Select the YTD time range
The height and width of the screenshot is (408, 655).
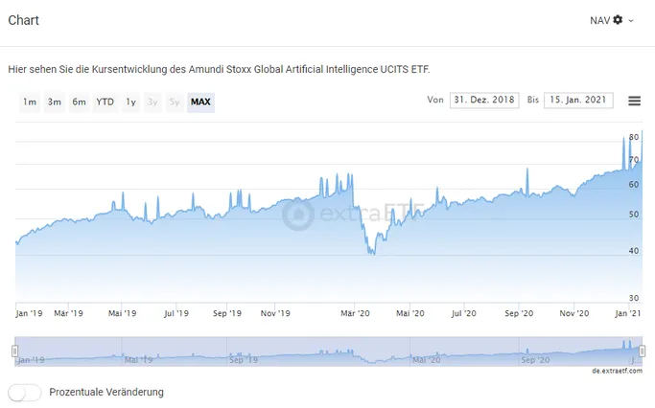105,102
